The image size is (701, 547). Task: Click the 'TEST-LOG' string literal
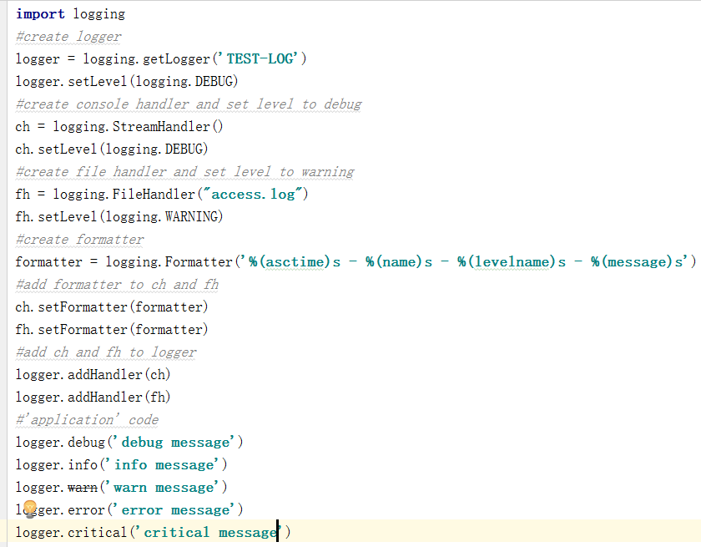261,58
